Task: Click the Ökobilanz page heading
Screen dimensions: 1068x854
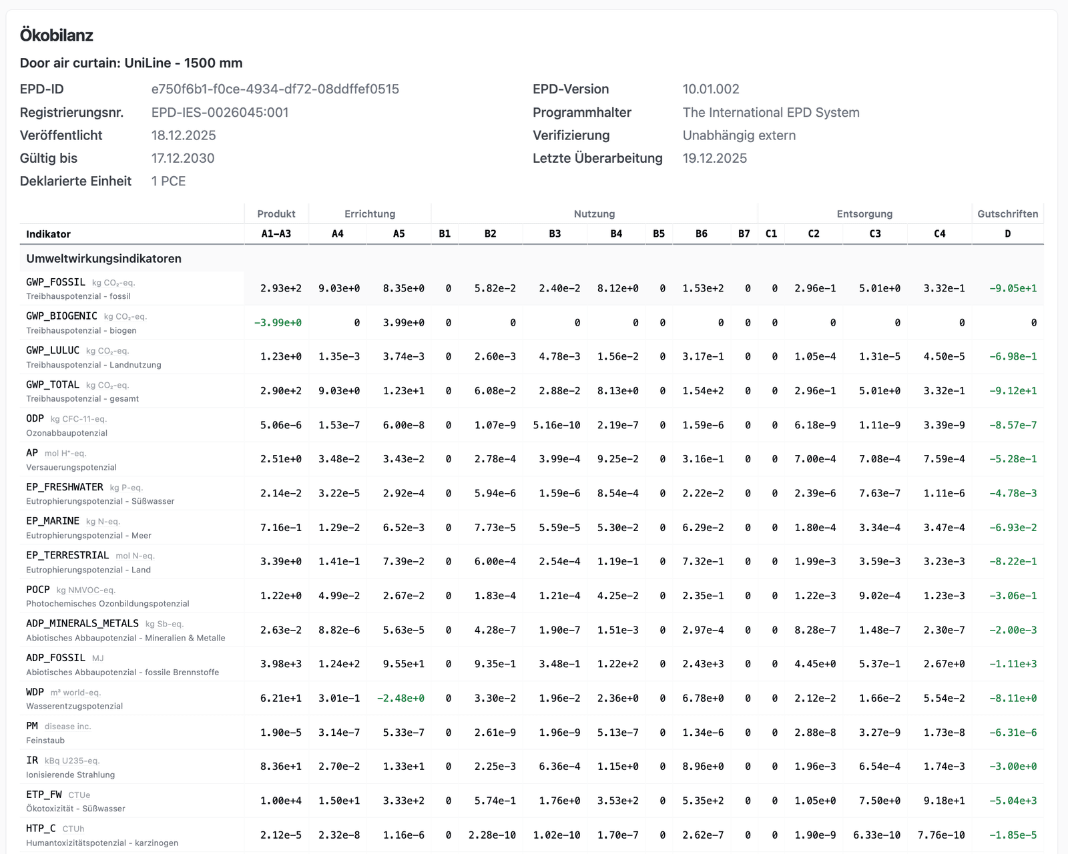Action: pyautogui.click(x=57, y=35)
